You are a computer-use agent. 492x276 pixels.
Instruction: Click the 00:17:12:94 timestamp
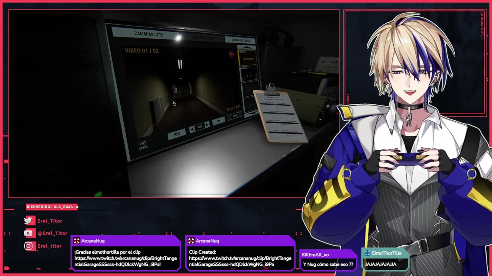(x=233, y=108)
